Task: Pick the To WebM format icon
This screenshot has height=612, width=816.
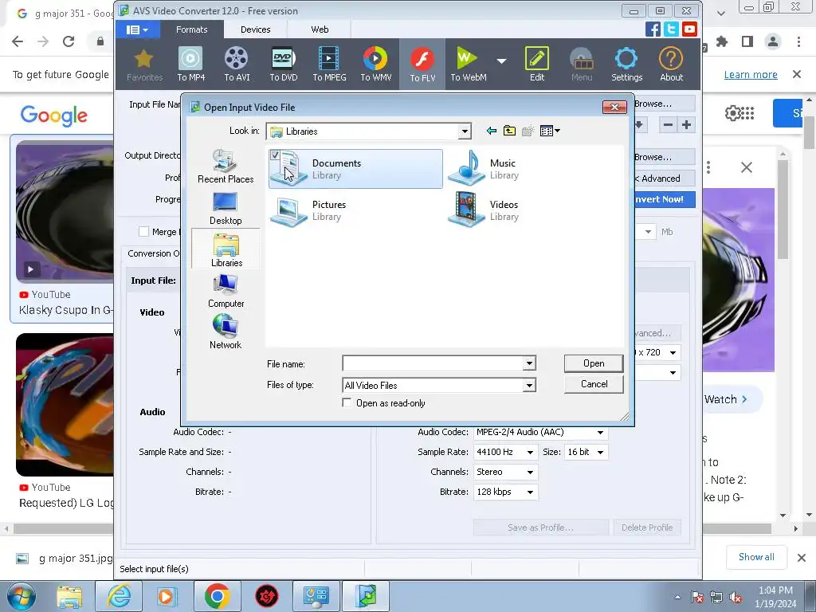Action: coord(468,64)
